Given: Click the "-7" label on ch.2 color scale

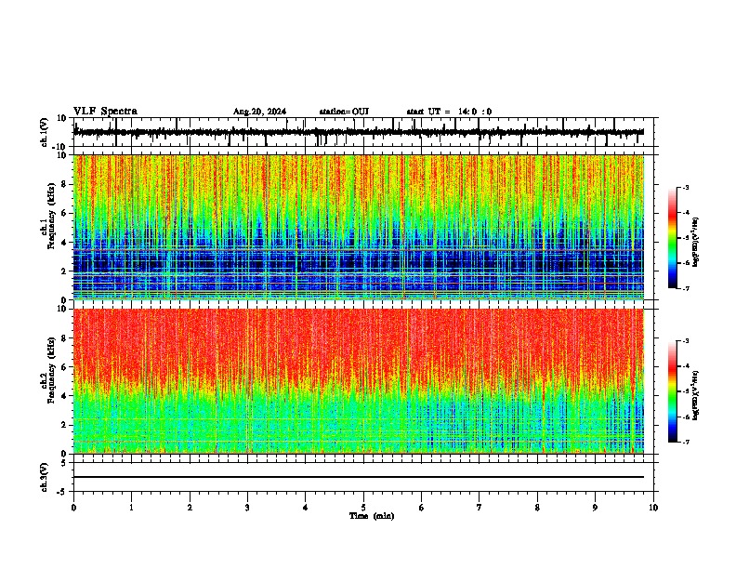Looking at the screenshot, I should pos(685,442).
